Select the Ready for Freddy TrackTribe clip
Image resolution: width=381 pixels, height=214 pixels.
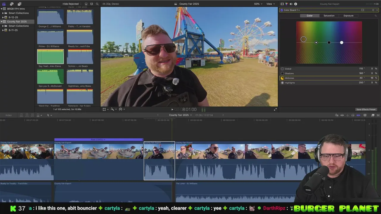[x=26, y=192]
